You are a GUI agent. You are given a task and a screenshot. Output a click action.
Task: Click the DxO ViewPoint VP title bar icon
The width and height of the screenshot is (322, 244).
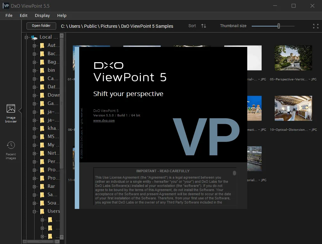click(x=6, y=6)
